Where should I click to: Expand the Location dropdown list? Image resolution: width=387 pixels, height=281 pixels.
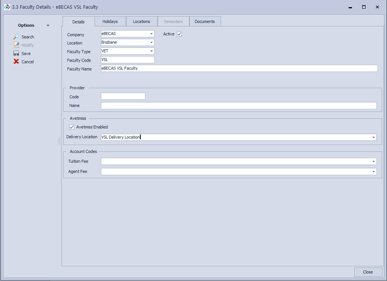click(x=151, y=43)
